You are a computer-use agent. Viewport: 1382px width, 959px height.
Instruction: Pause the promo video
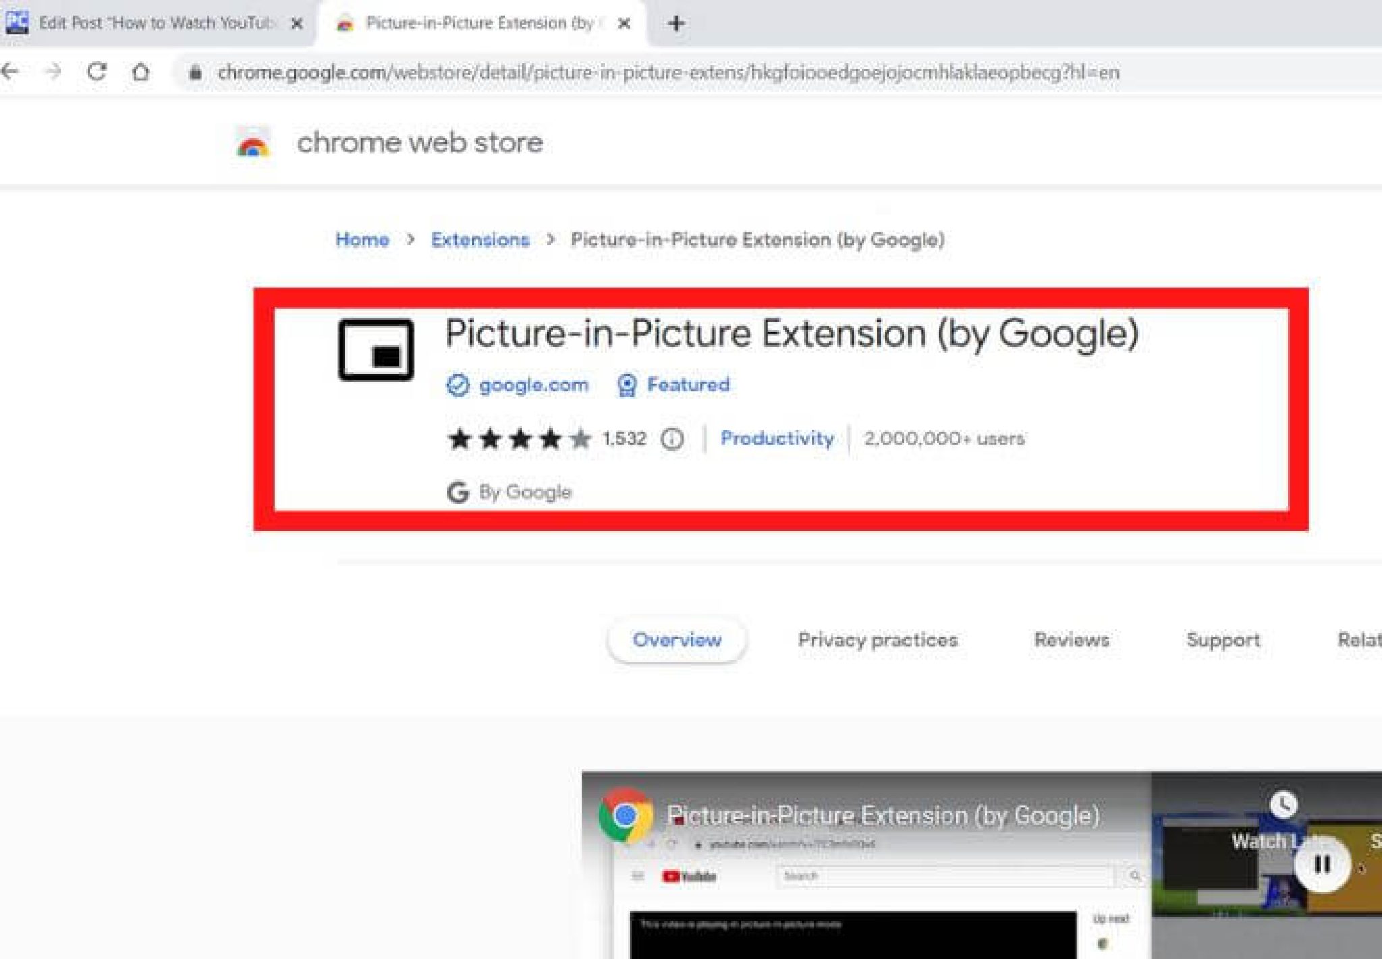[x=1322, y=864]
